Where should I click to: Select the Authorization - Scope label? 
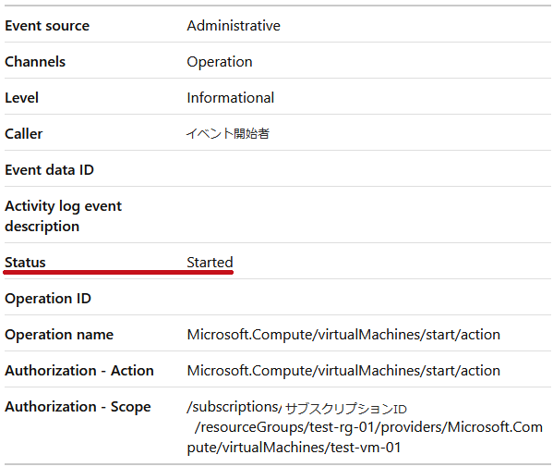(x=78, y=407)
